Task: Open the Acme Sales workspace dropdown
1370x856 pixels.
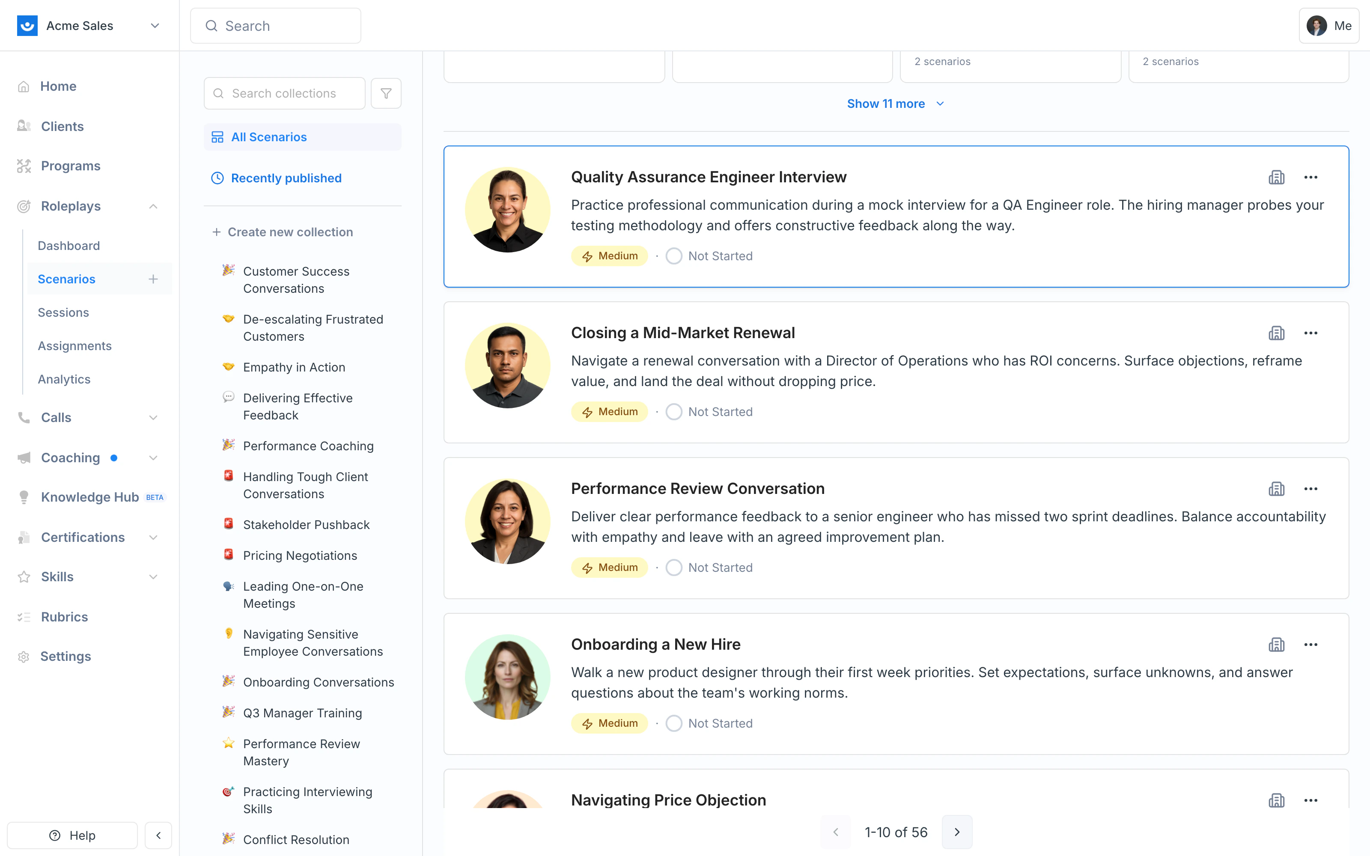Action: tap(155, 26)
